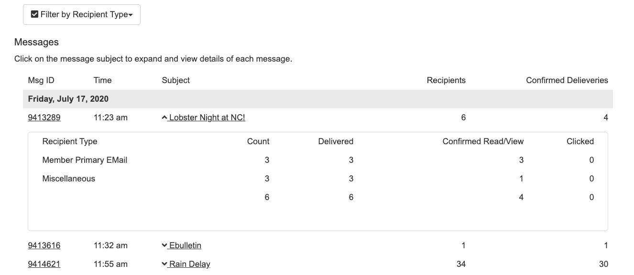
Task: Open the Filter by Recipient Type dropdown caret
Action: tap(131, 15)
